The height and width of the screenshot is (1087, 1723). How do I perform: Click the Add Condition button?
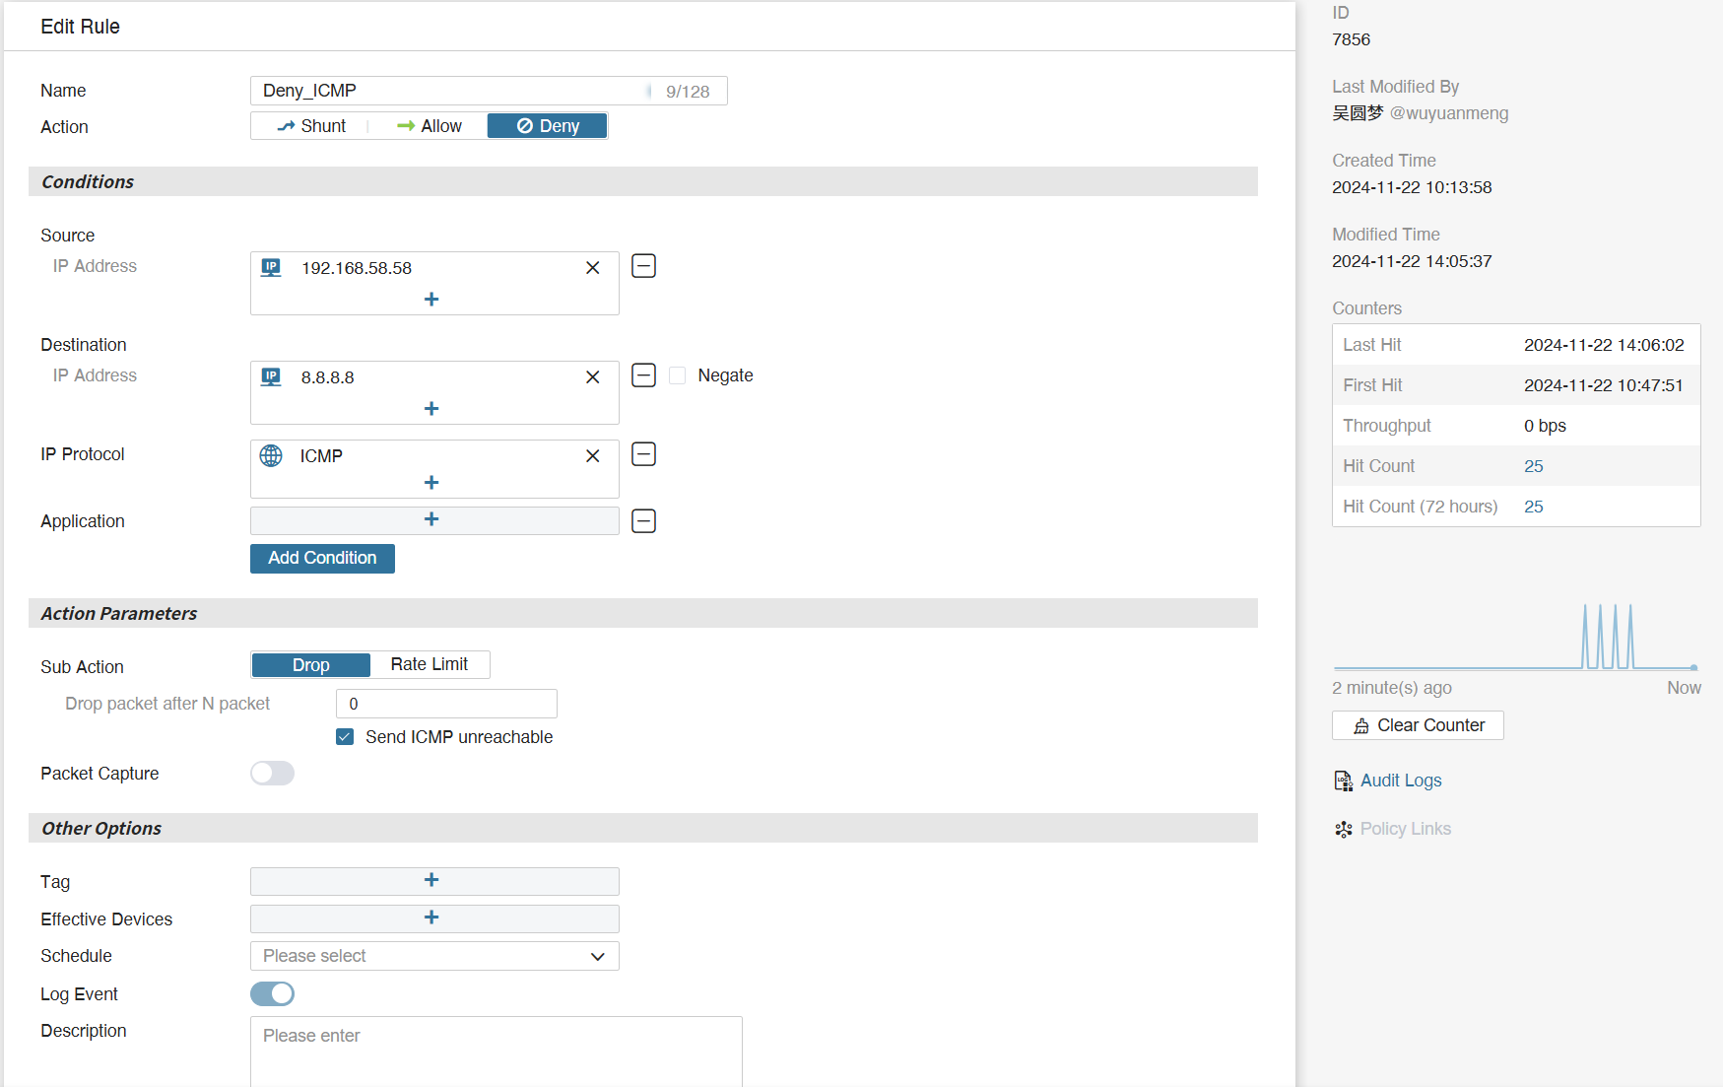tap(322, 559)
